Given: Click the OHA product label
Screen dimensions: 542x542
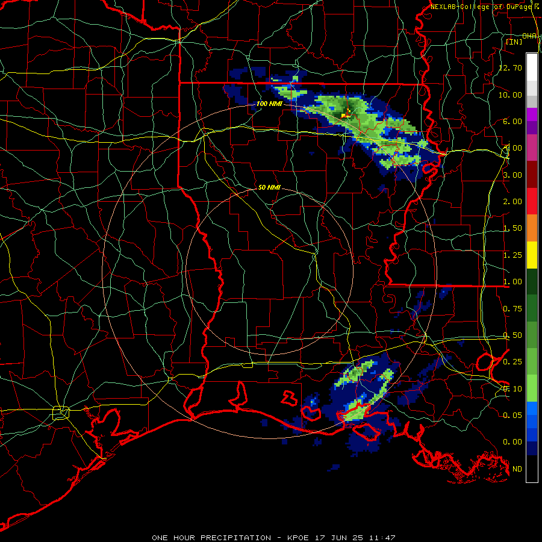Looking at the screenshot, I should [529, 36].
